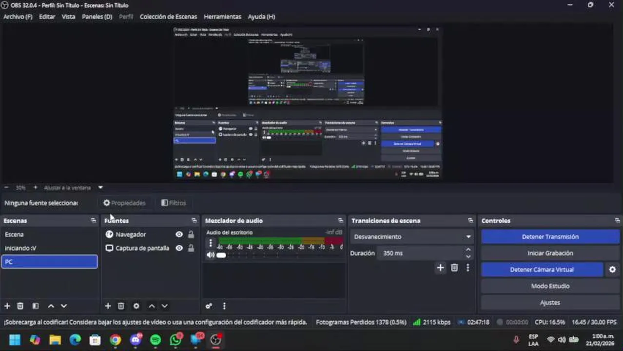Zoom in preview with plus icon
623x351 pixels.
[35, 188]
